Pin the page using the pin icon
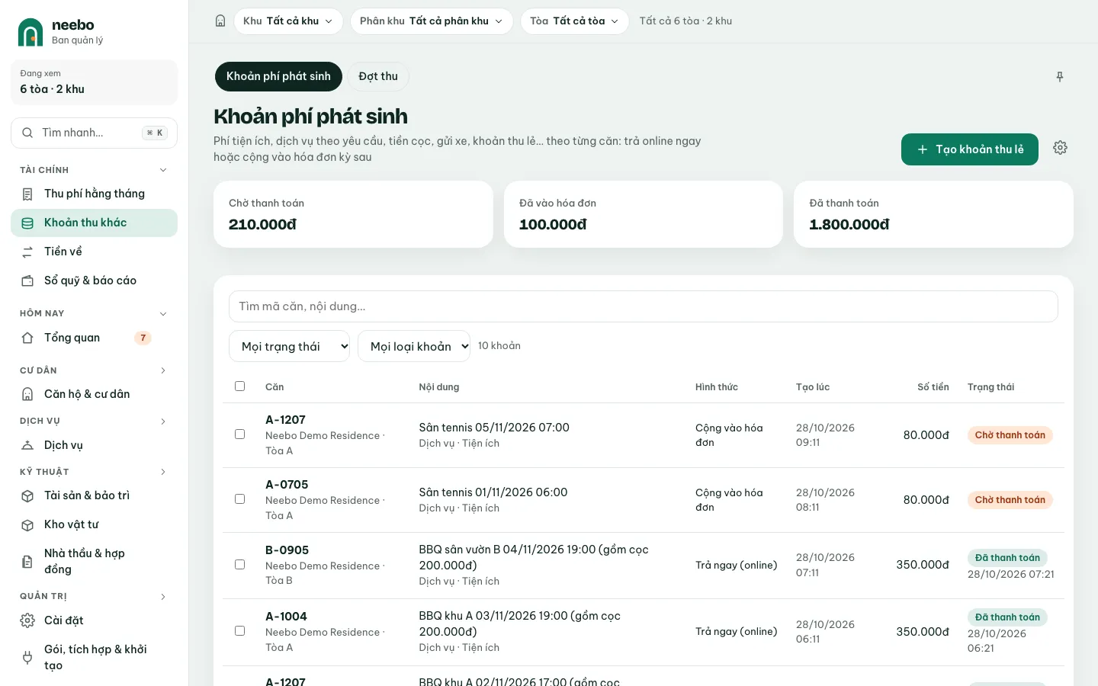The height and width of the screenshot is (686, 1098). tap(1060, 77)
